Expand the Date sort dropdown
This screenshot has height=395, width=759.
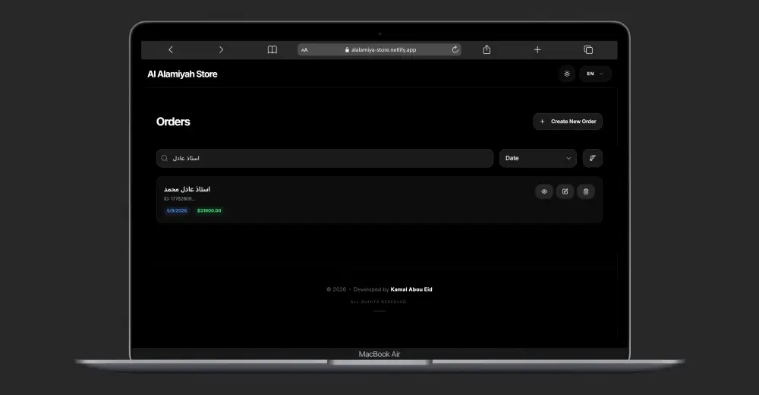538,158
